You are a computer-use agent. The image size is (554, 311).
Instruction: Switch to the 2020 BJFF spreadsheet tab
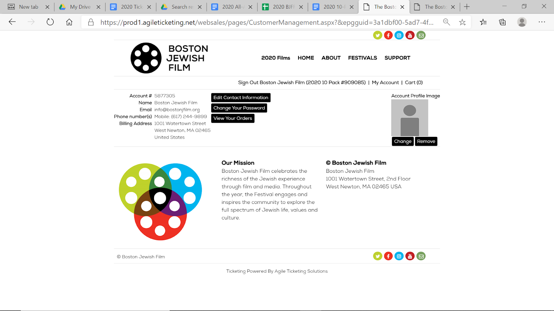[283, 7]
